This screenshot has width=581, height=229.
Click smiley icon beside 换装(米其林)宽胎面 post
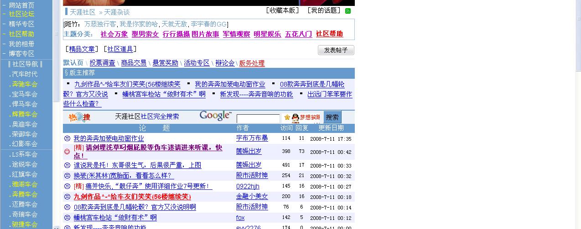[67, 176]
